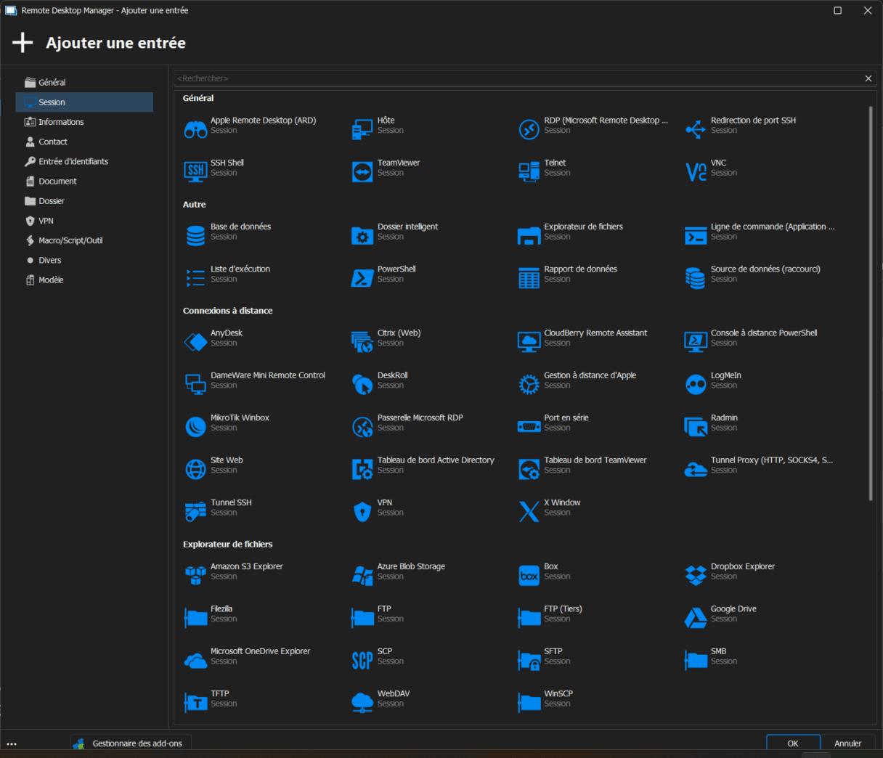Click the OK button

pyautogui.click(x=793, y=743)
